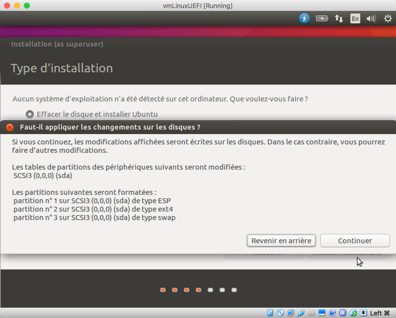Click VirtualBox mouse integration status icon
This screenshot has width=396, height=318.
(x=353, y=313)
